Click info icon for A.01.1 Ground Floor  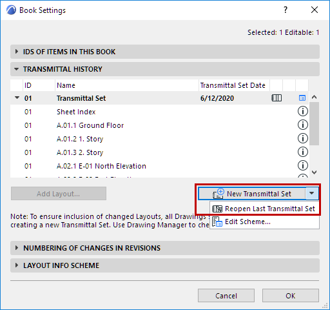point(302,125)
